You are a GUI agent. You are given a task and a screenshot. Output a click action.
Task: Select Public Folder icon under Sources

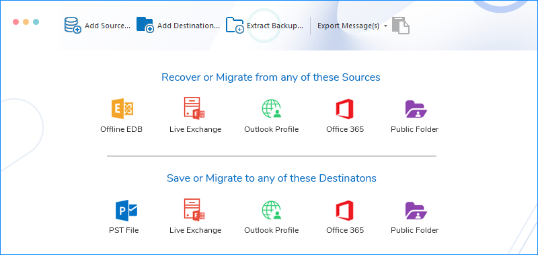(416, 109)
